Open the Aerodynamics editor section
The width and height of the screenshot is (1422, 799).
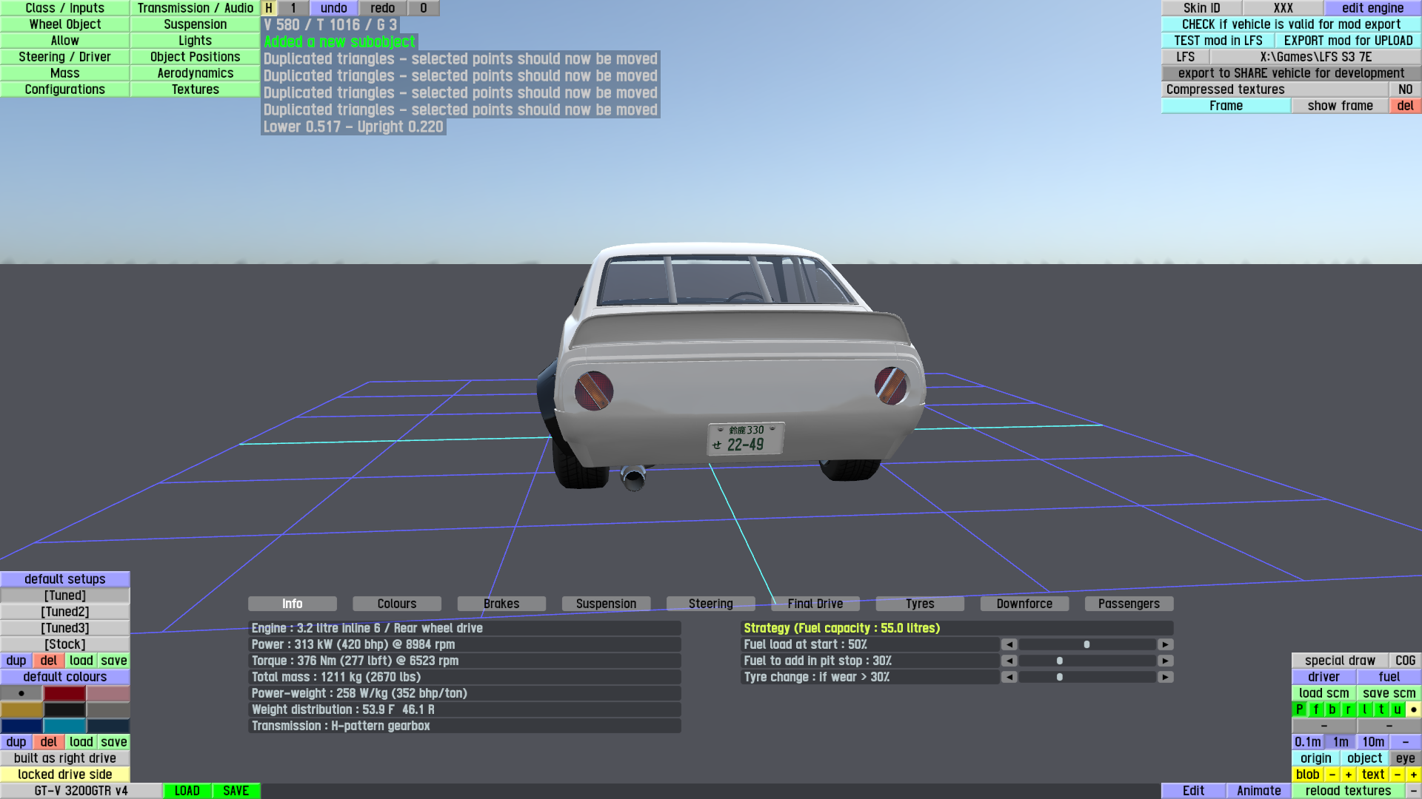pyautogui.click(x=195, y=73)
